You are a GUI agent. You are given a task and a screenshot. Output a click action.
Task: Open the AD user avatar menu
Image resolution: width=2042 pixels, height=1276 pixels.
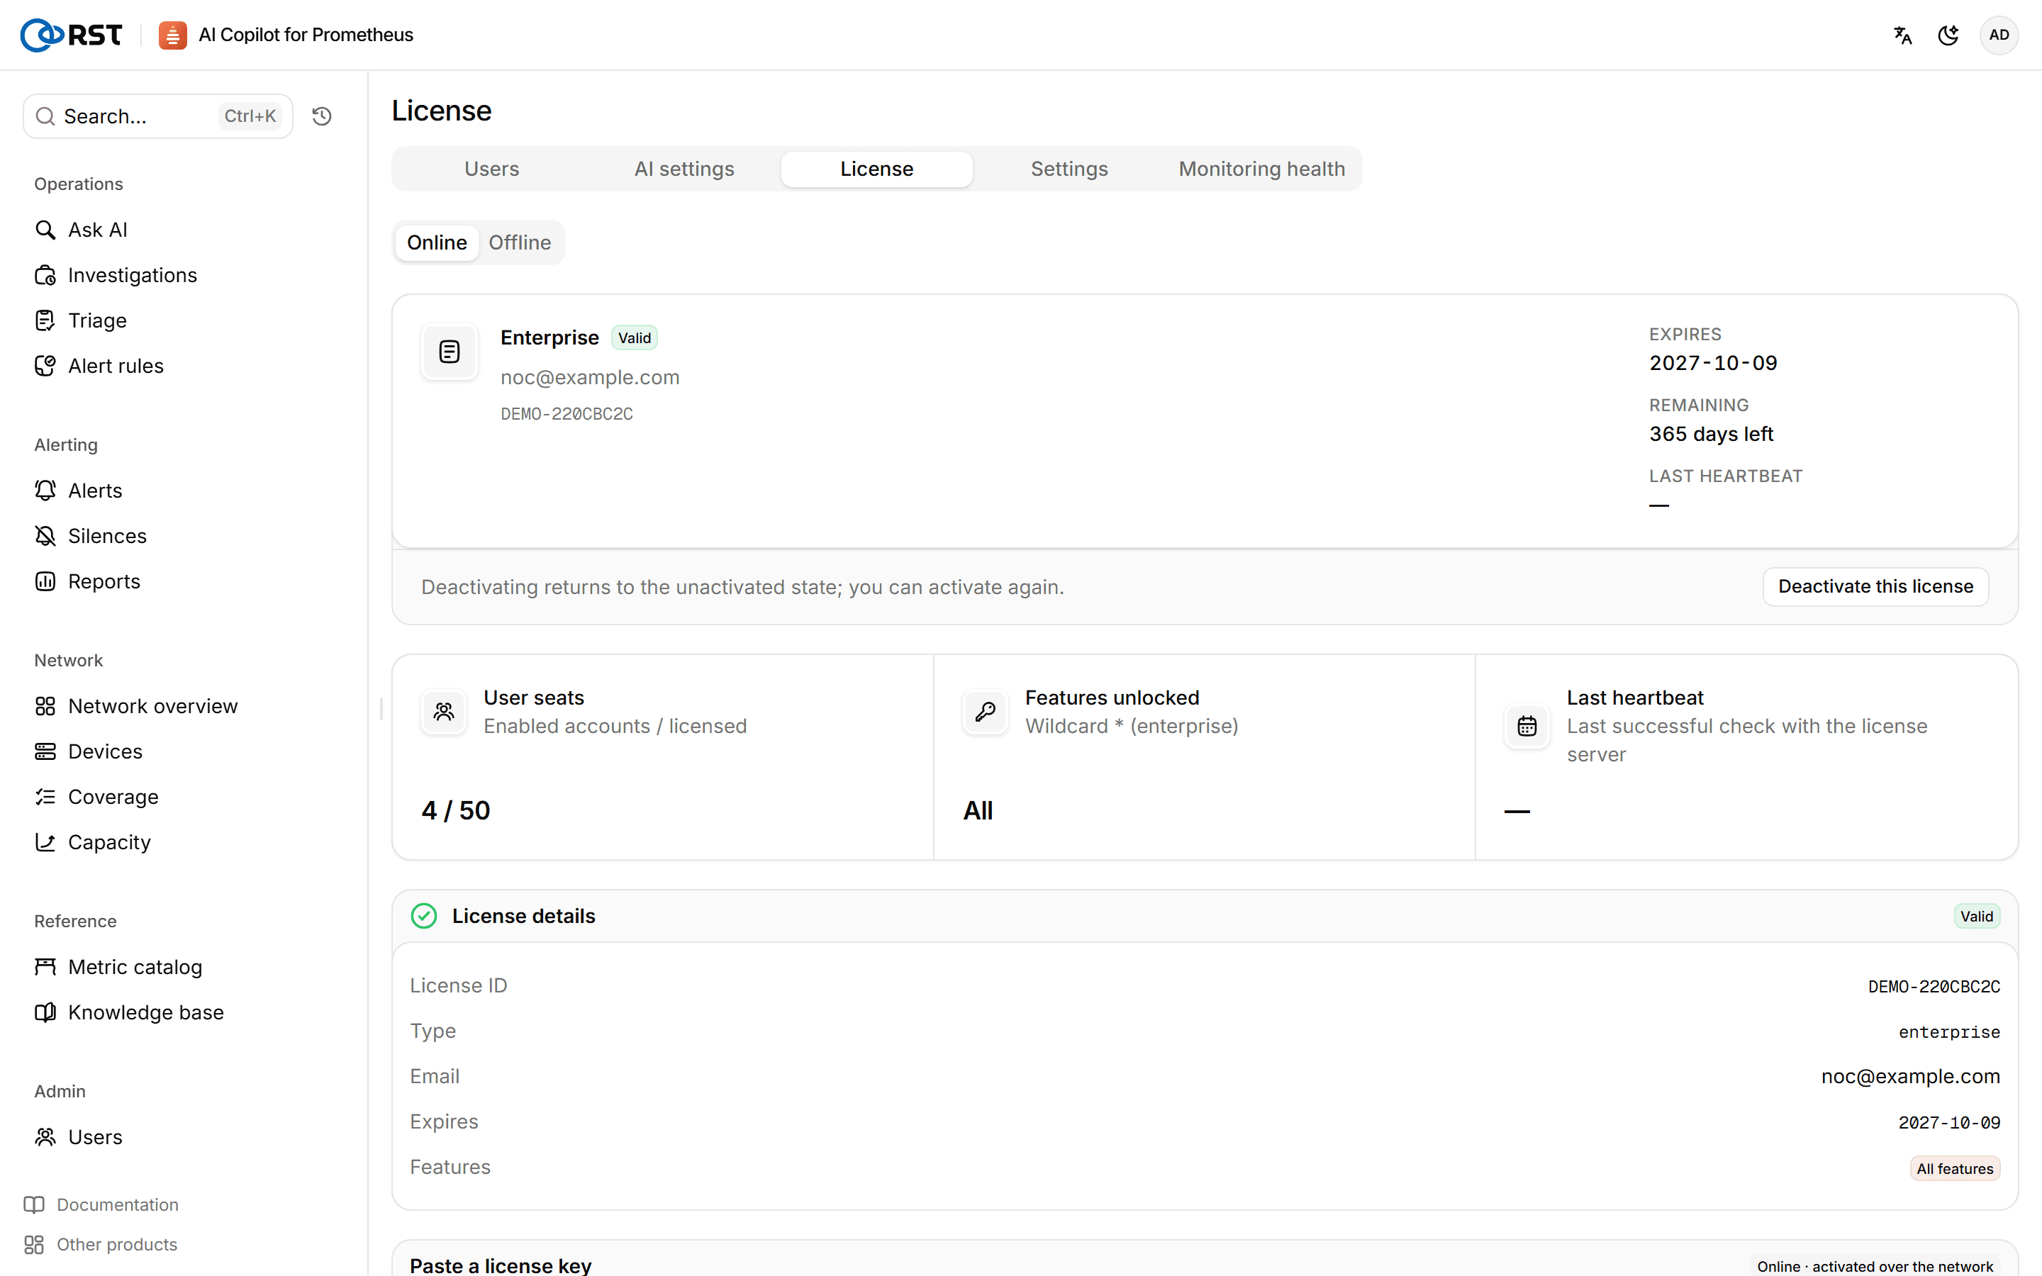[x=1998, y=35]
